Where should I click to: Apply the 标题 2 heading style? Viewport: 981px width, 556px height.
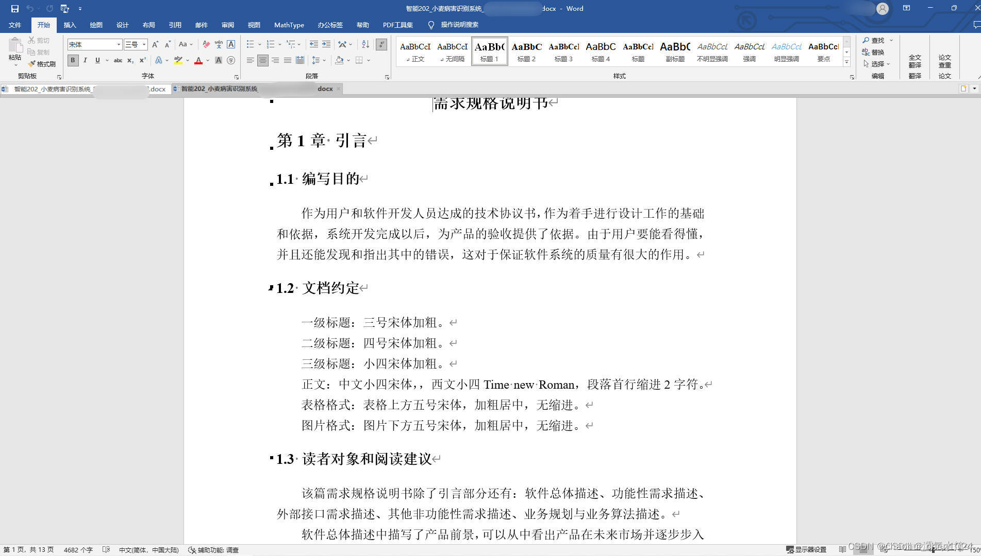point(526,51)
